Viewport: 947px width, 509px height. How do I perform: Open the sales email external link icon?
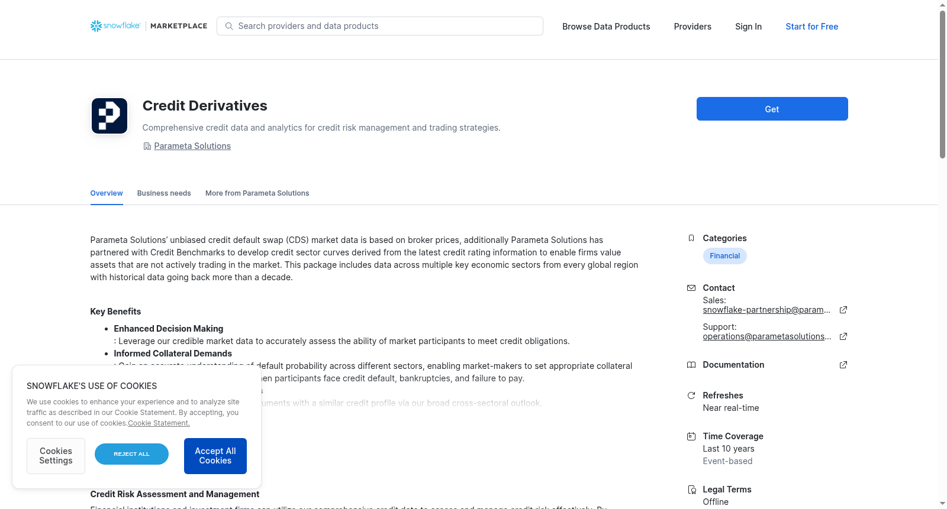(x=843, y=310)
